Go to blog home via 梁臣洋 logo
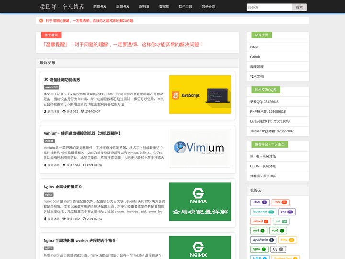Viewport: 345px width, 259px height. (x=62, y=7)
